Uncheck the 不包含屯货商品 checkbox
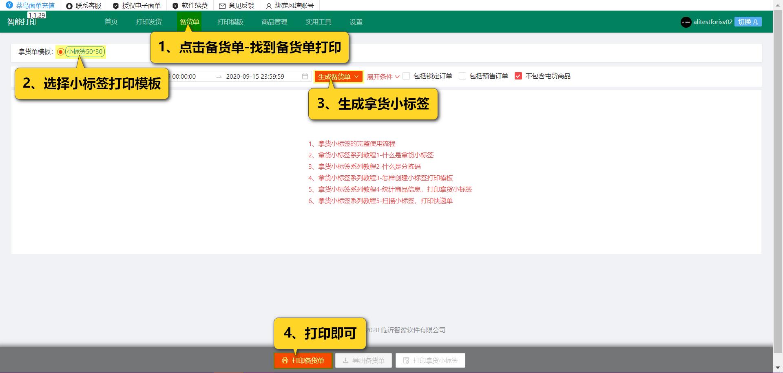 (518, 76)
